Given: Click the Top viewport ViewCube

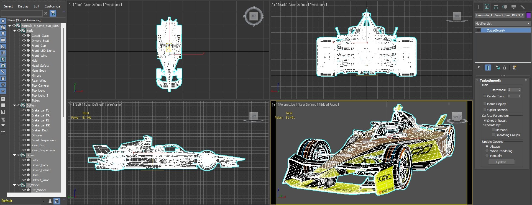Looking at the screenshot, I should click(254, 16).
